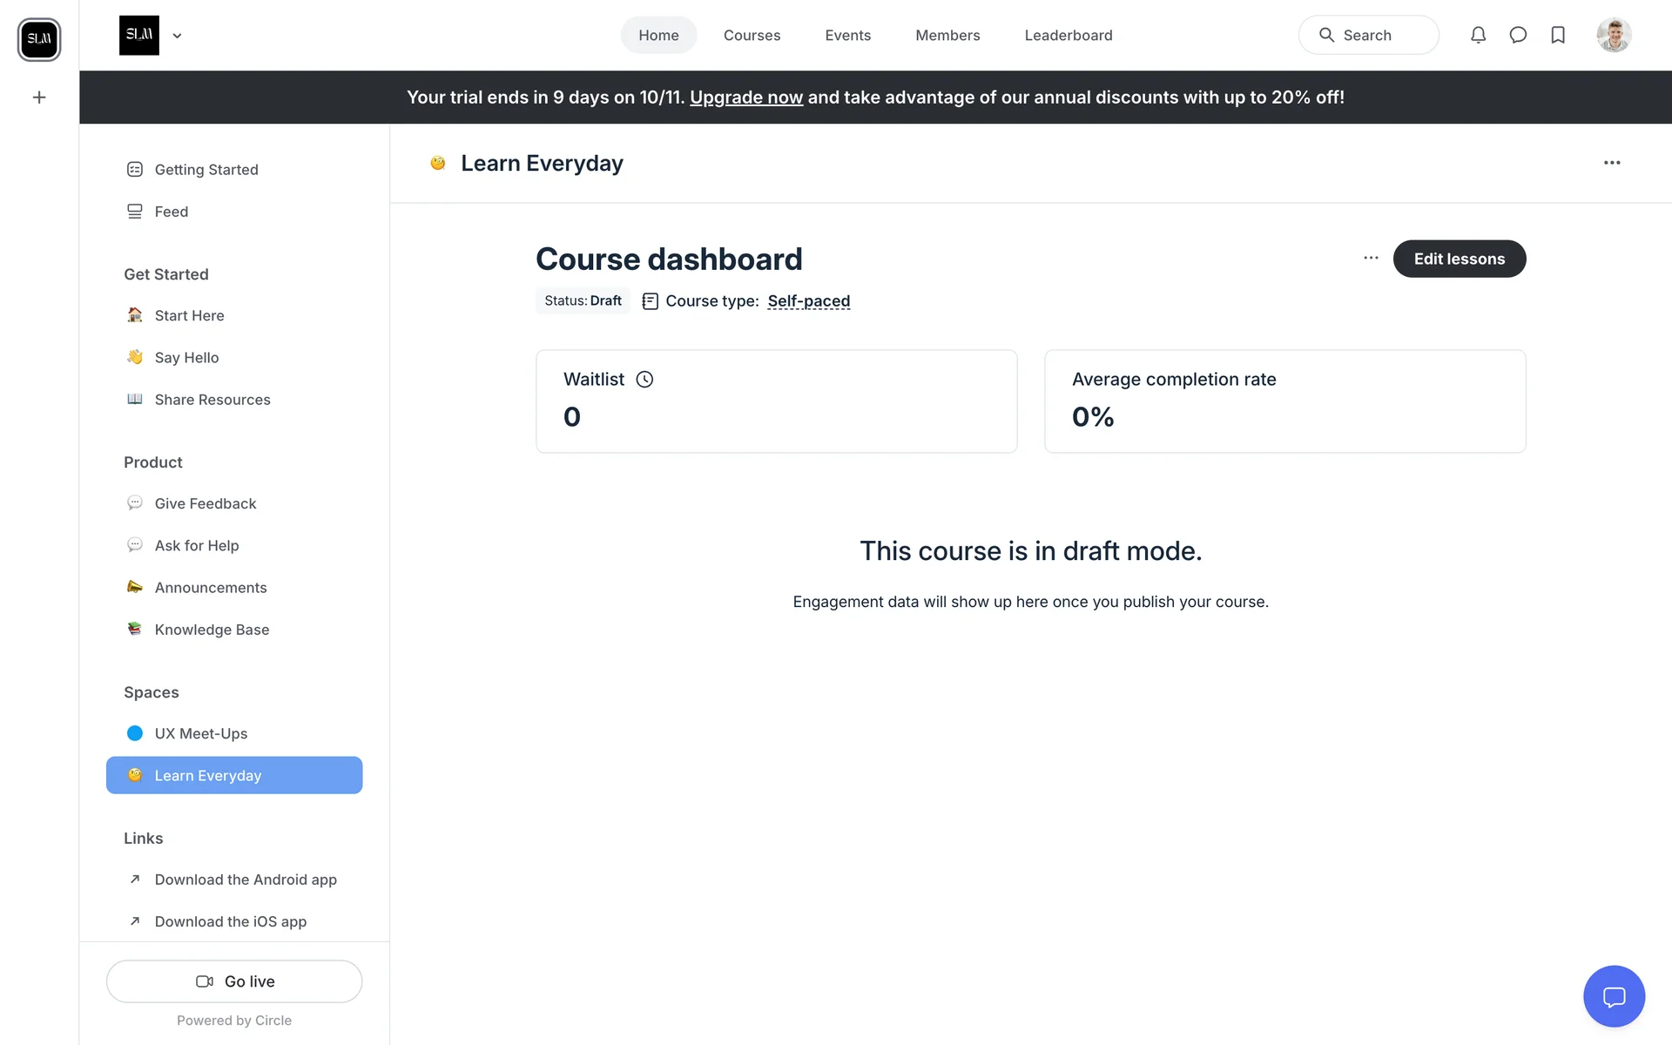The image size is (1672, 1045).
Task: Expand community dropdown chevron beside logo
Action: coord(177,36)
